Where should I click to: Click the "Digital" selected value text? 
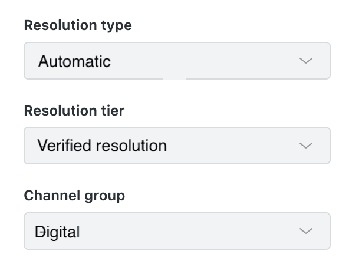tap(57, 232)
